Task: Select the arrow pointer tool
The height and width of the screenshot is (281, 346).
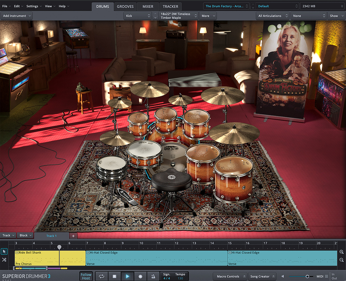Action: pos(4,251)
